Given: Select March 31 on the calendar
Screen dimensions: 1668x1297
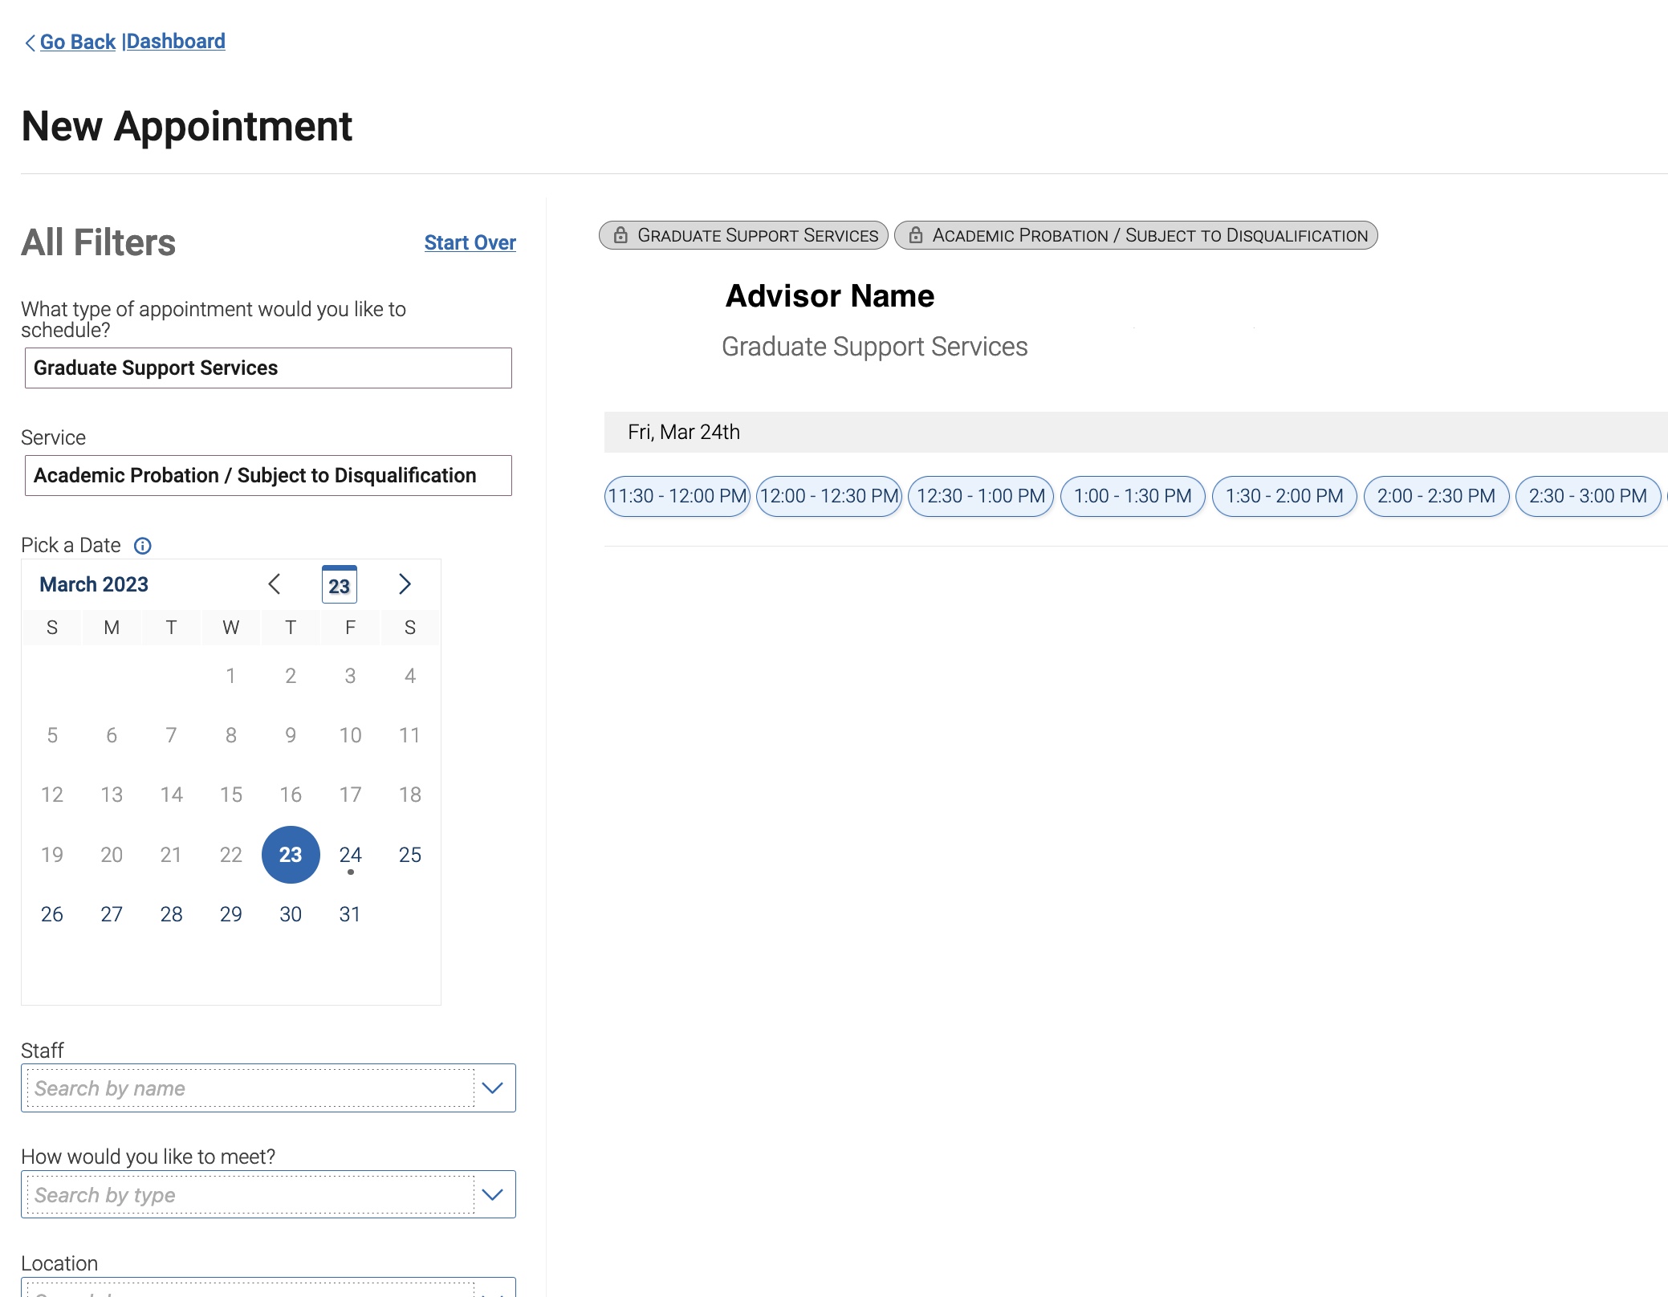Looking at the screenshot, I should point(350,914).
